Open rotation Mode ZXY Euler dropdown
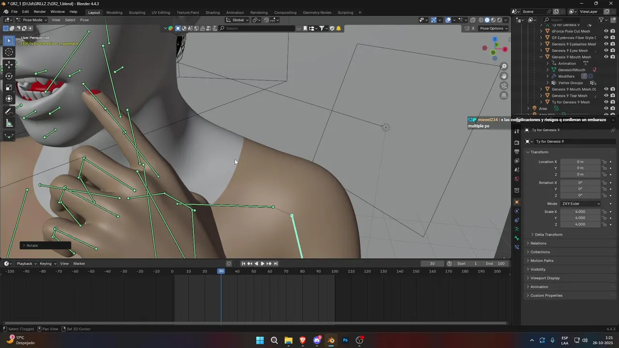The width and height of the screenshot is (619, 348). (580, 203)
